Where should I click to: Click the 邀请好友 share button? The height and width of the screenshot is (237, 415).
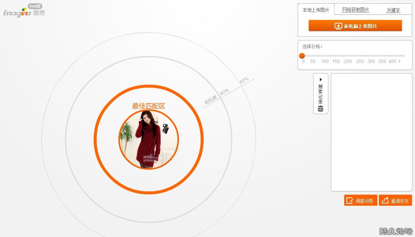click(x=395, y=201)
